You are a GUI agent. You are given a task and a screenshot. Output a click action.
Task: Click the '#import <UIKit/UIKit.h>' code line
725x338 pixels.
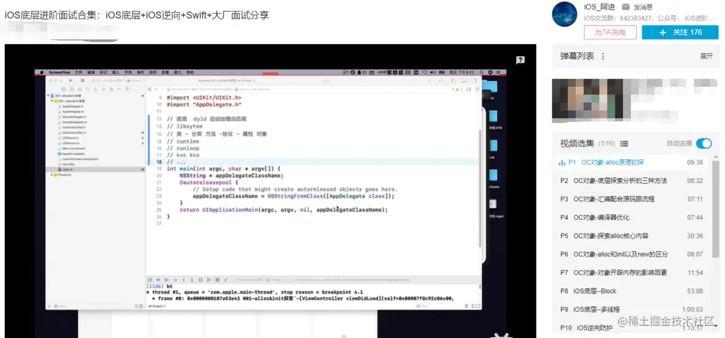point(204,97)
